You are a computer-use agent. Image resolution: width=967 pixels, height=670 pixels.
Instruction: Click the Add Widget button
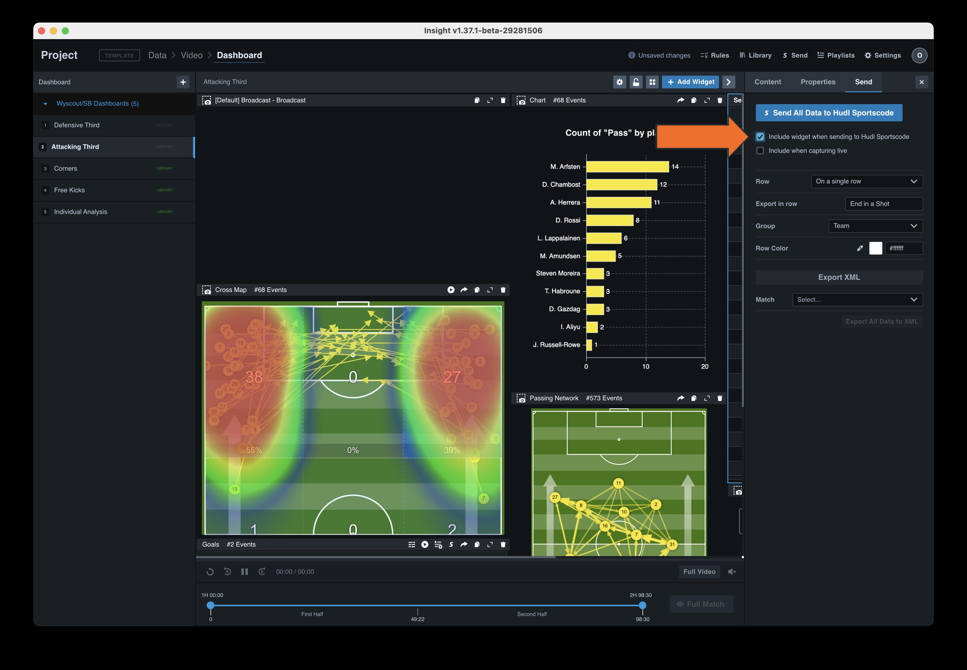pyautogui.click(x=691, y=82)
